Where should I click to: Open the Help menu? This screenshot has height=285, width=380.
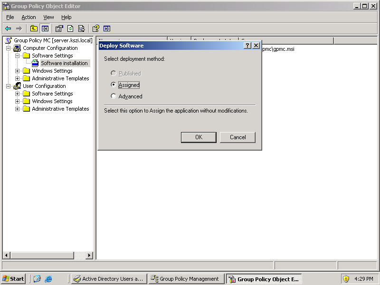coord(66,17)
